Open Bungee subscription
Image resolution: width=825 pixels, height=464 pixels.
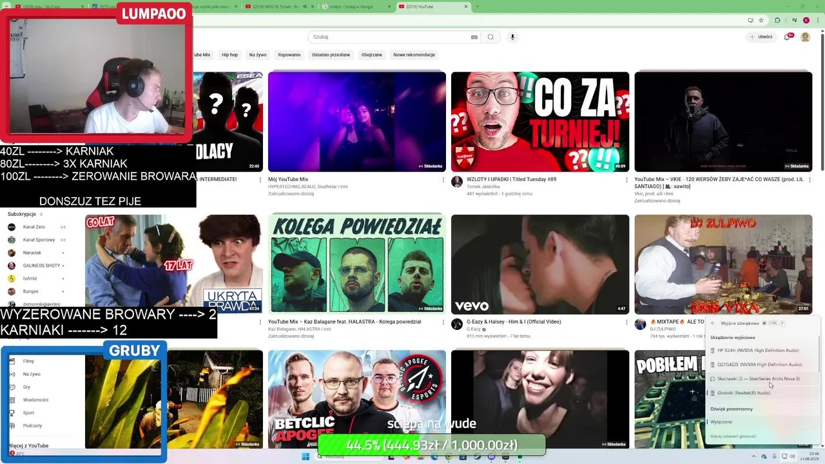tap(37, 291)
